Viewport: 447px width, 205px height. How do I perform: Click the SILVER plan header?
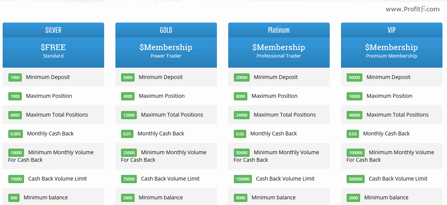click(53, 30)
